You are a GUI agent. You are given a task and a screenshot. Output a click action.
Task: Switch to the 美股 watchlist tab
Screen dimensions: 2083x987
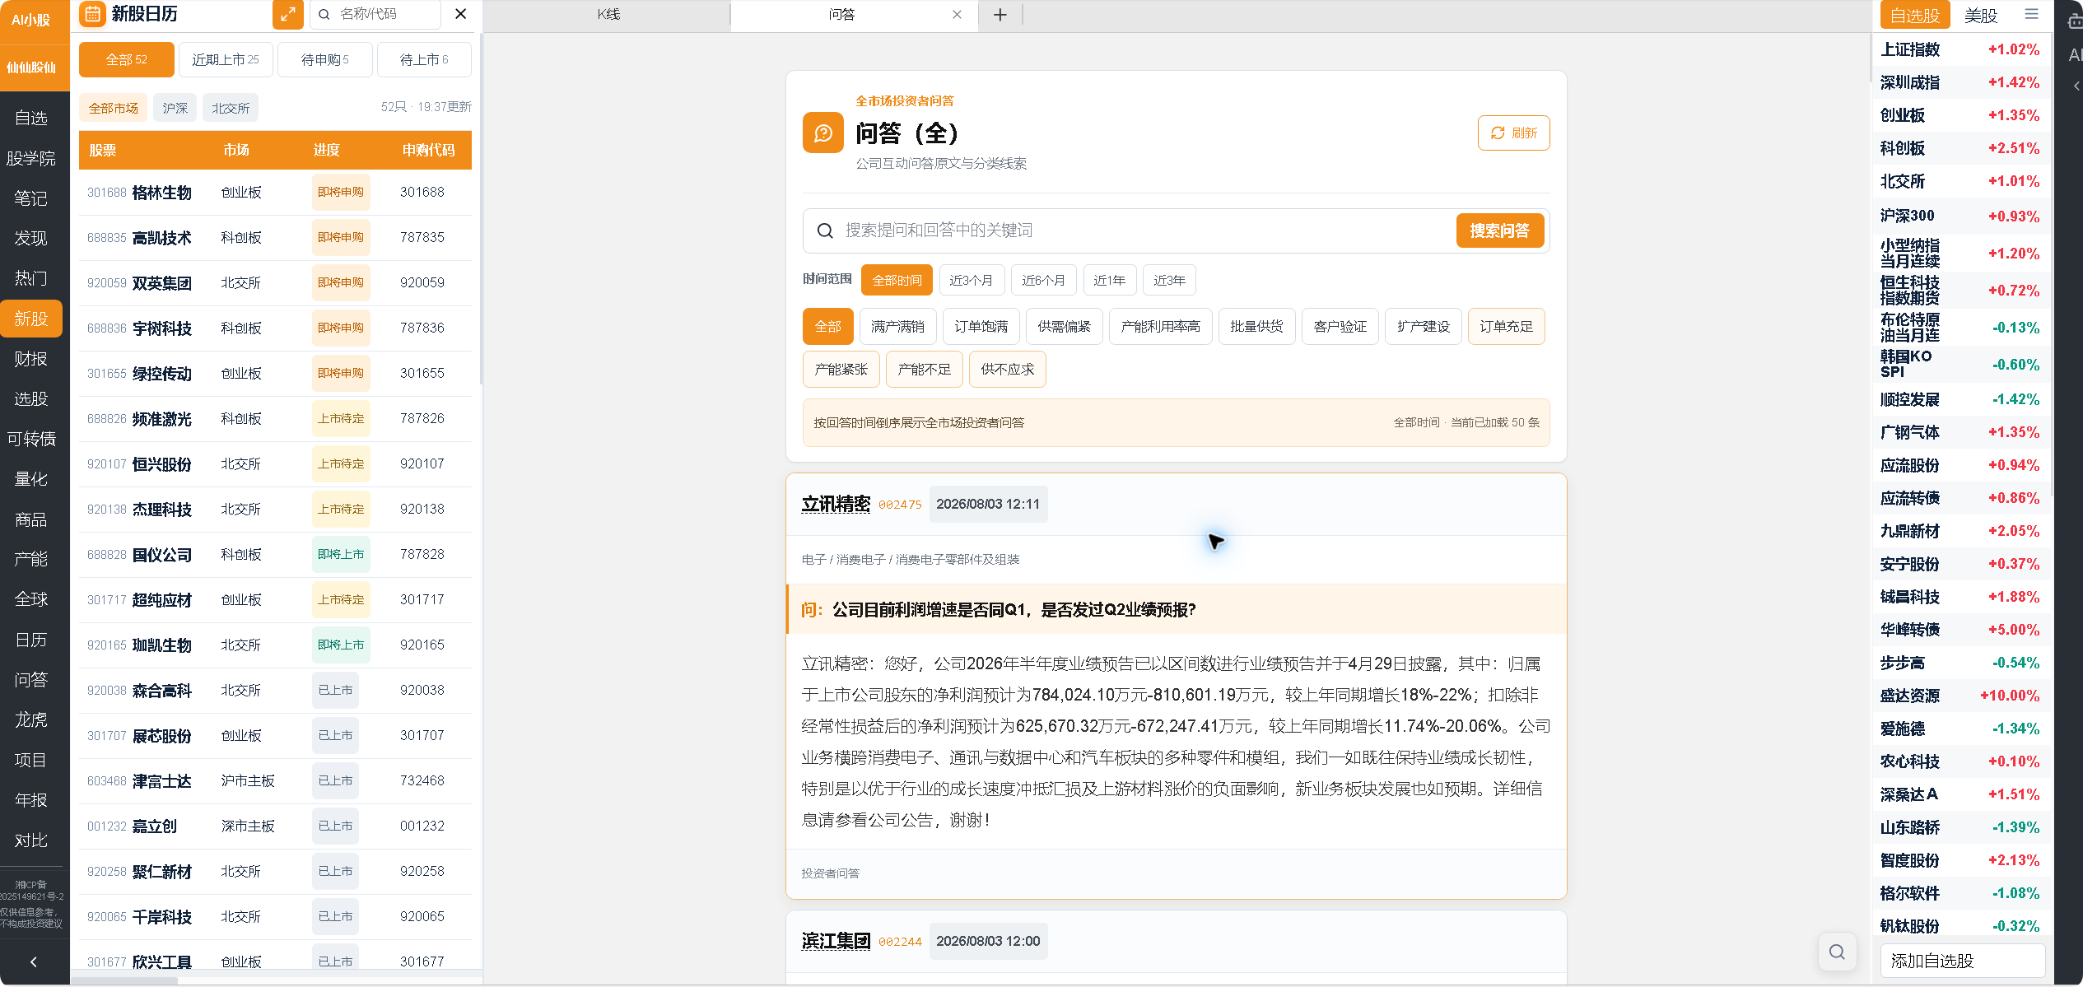[1981, 15]
